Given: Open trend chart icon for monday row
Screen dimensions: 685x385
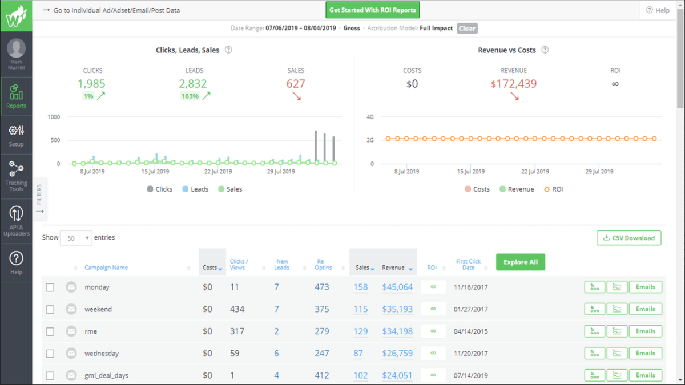Looking at the screenshot, I should pos(616,287).
